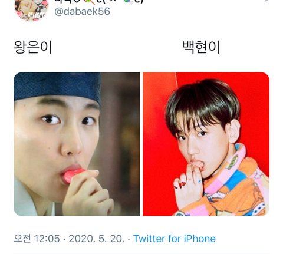The width and height of the screenshot is (283, 254).
Task: Open the @dabaek56 profile handle
Action: point(83,11)
